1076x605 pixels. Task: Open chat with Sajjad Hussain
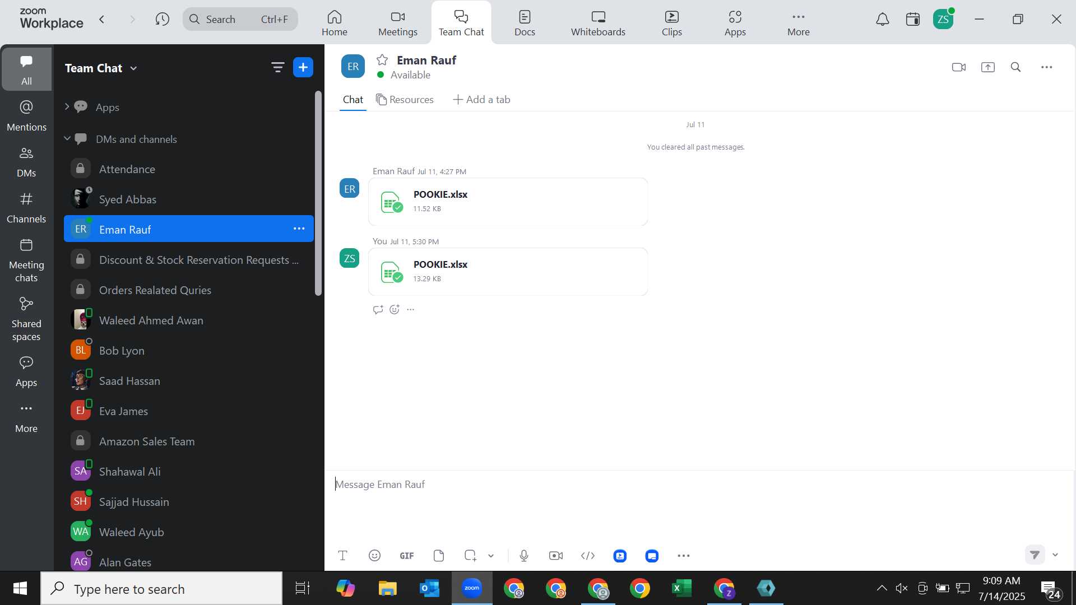point(189,501)
